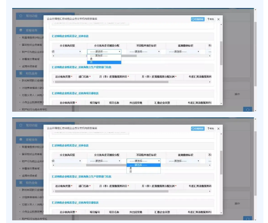Screen dimensions: 268x223
Task: Click 汇总纳税企业情况登记_总体信息 heading in lower screenshot
Action: 70,145
